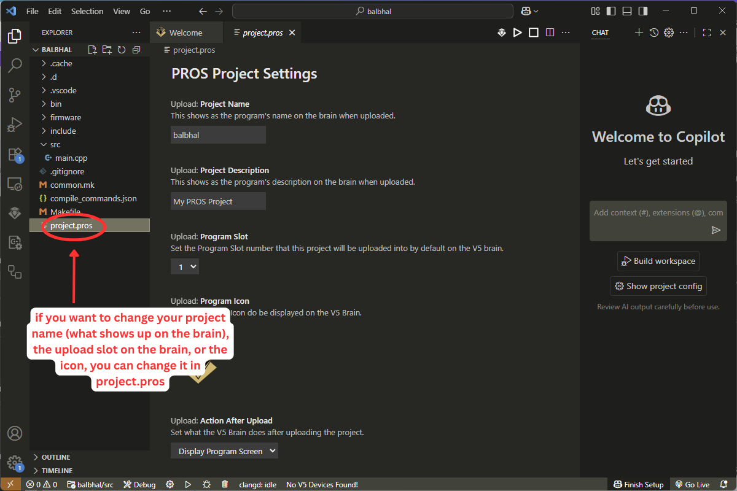
Task: Toggle the primary side bar layout button
Action: tap(611, 11)
